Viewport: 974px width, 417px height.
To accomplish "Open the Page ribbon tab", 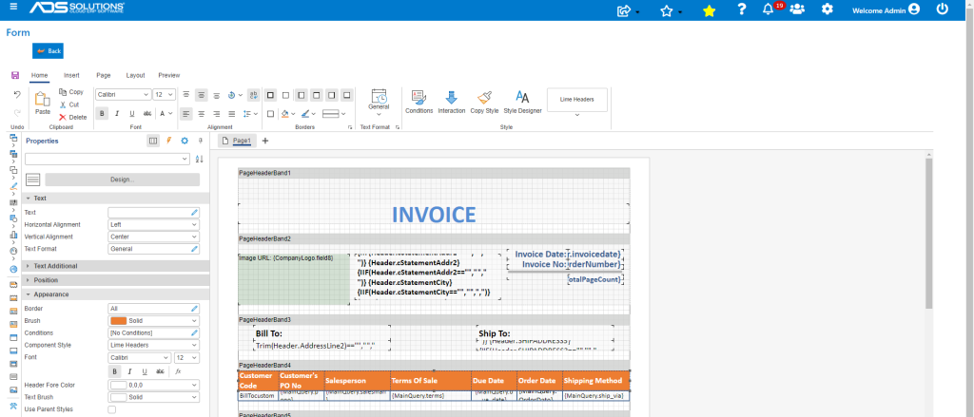I will [103, 75].
